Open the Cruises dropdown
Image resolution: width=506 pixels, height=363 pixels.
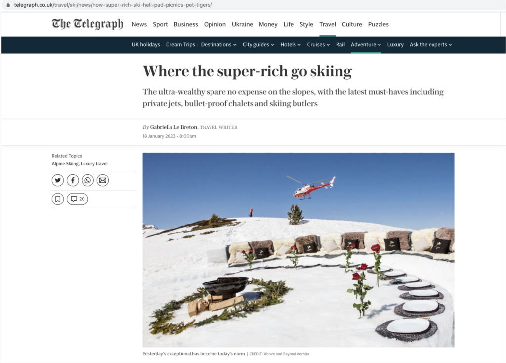(318, 45)
